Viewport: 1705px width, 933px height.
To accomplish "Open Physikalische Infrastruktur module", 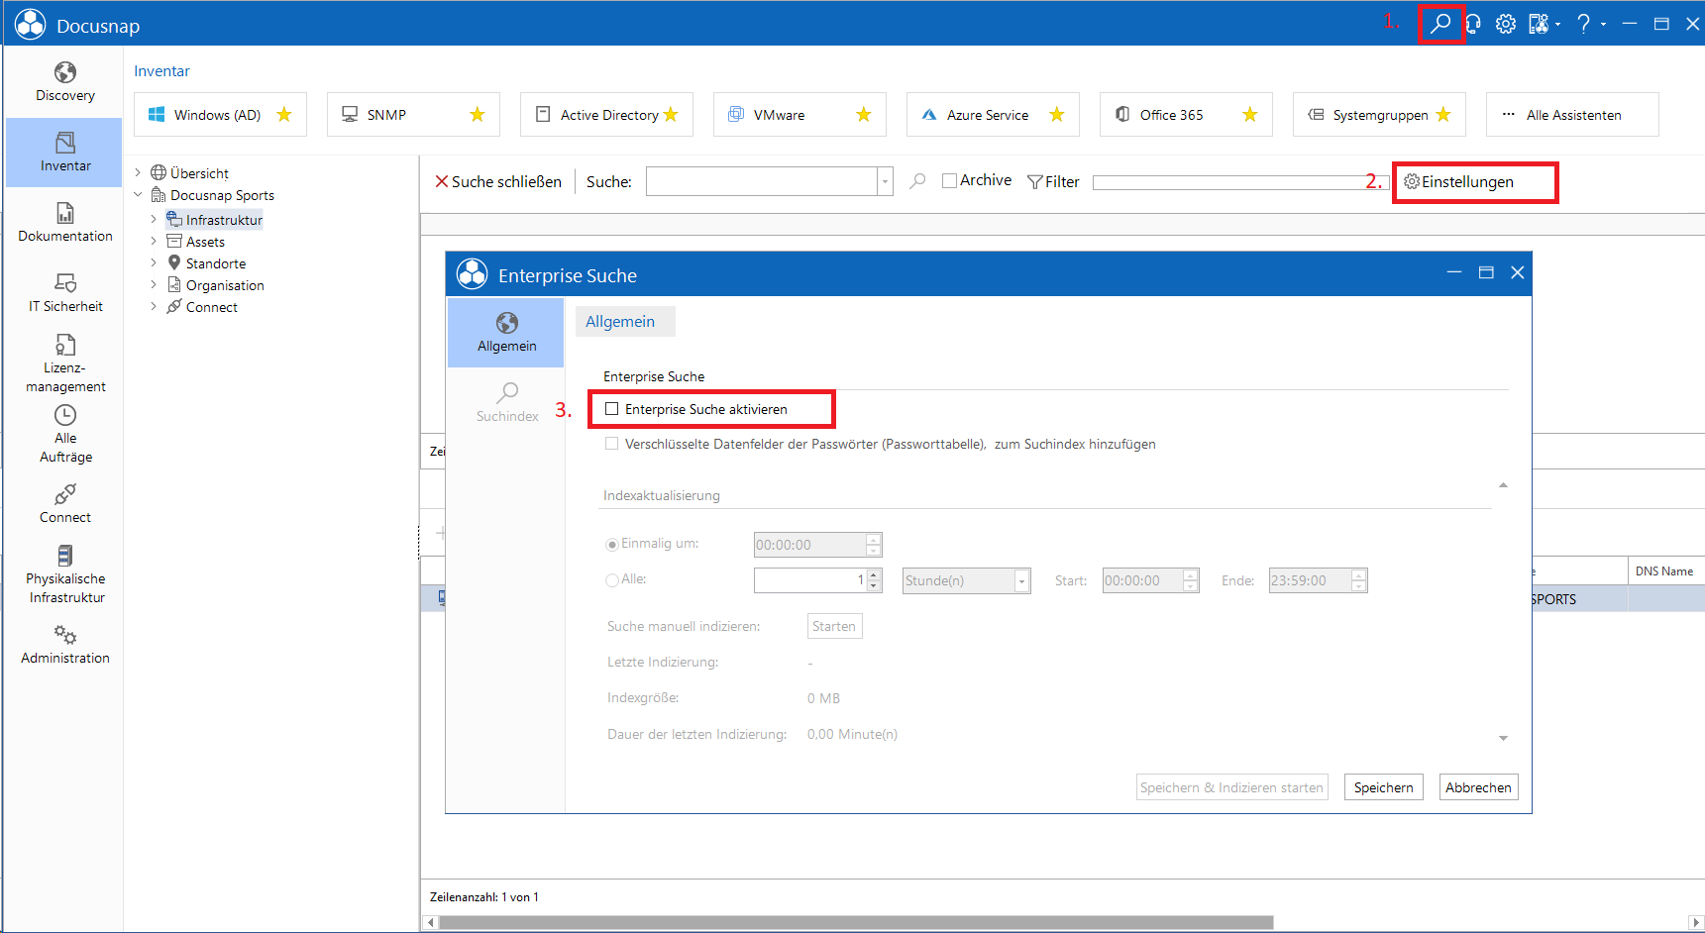I will tap(65, 574).
